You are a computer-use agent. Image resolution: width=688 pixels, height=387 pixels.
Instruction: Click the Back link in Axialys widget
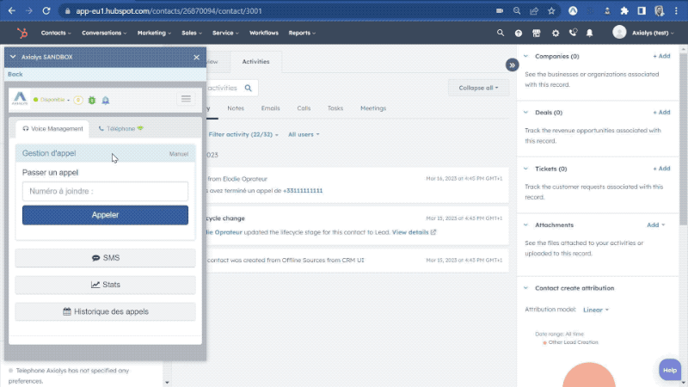click(x=15, y=74)
